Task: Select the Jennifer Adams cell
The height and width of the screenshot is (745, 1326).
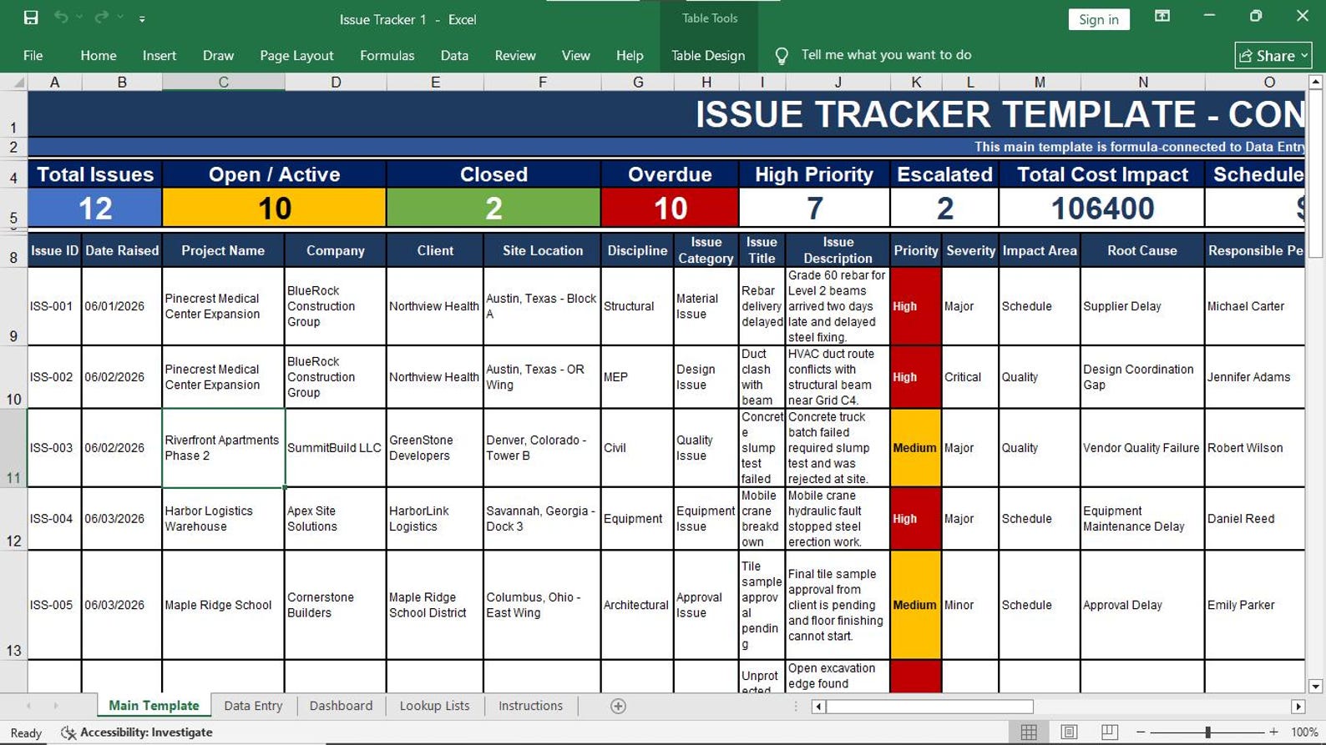Action: pos(1254,377)
